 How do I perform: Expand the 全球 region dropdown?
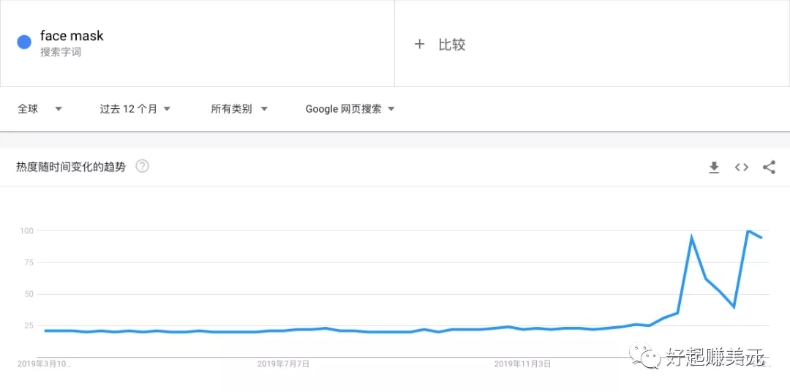(39, 109)
